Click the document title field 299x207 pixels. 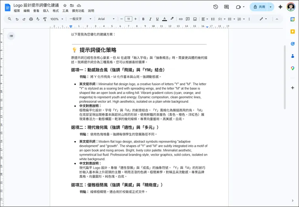pyautogui.click(x=36, y=5)
